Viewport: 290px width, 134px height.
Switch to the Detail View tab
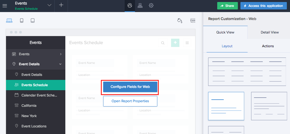pos(269,32)
